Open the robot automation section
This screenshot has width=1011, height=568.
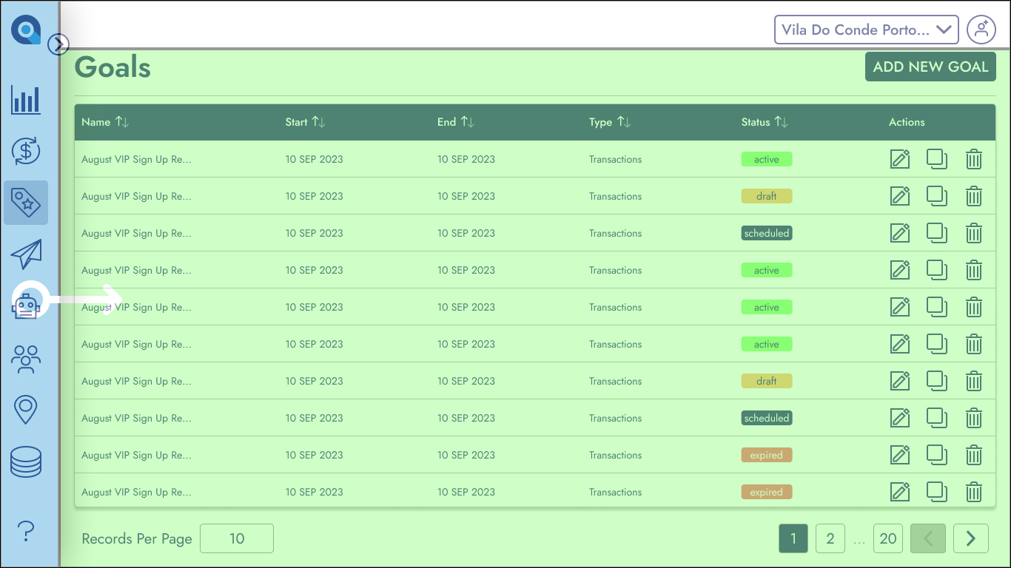26,305
